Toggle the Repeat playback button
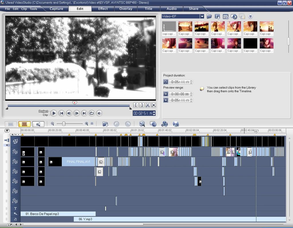The height and width of the screenshot is (228, 293). pos(92,113)
